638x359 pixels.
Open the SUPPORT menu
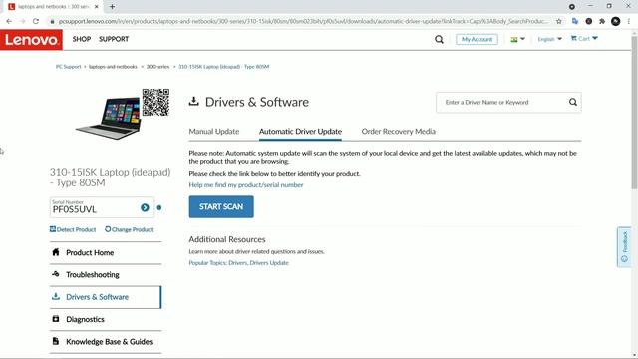click(x=114, y=39)
